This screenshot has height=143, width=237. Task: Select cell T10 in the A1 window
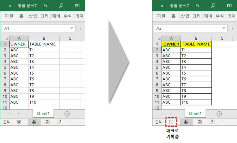(x=44, y=102)
